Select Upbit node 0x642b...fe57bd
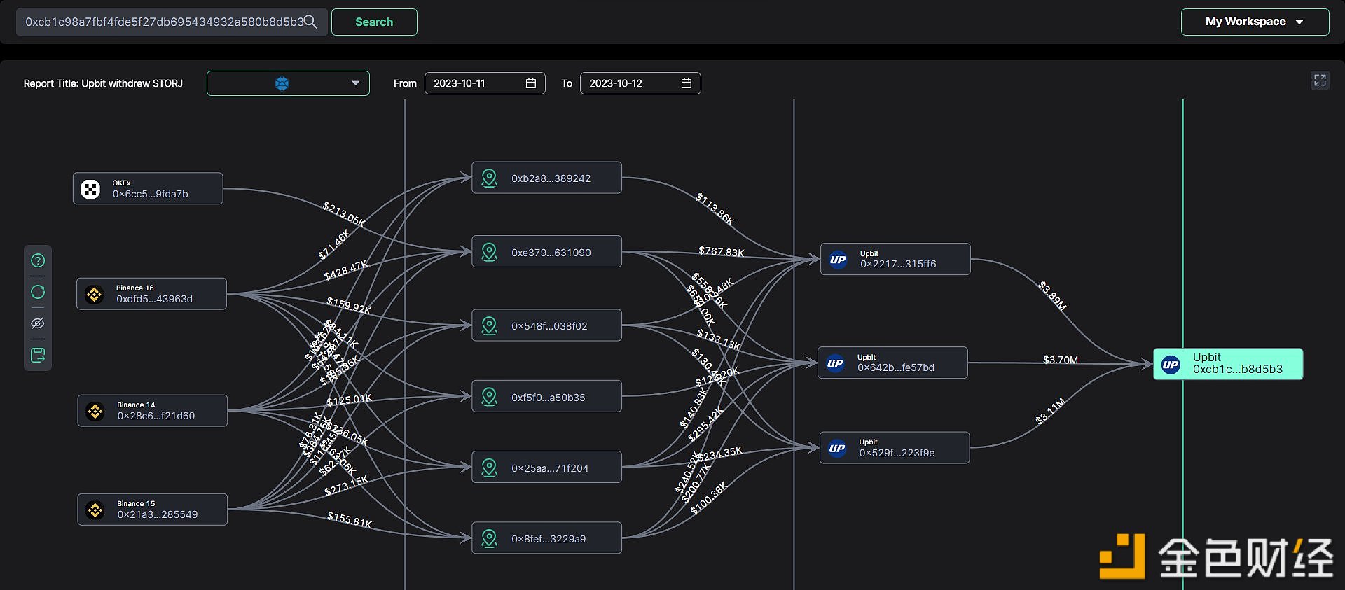Viewport: 1345px width, 590px height. (x=892, y=363)
